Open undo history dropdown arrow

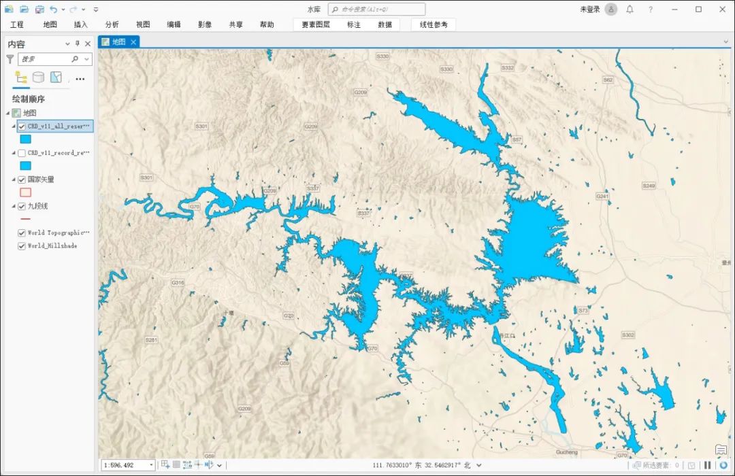coord(63,10)
